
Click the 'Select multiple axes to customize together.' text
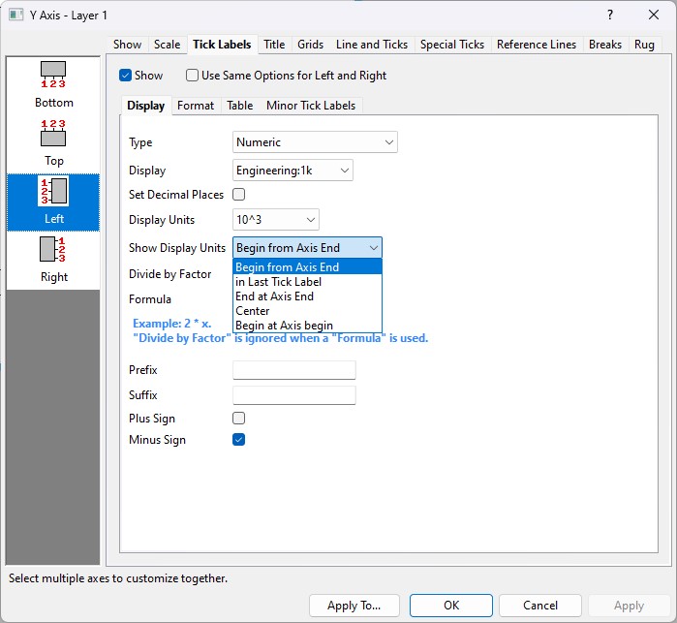(x=118, y=578)
